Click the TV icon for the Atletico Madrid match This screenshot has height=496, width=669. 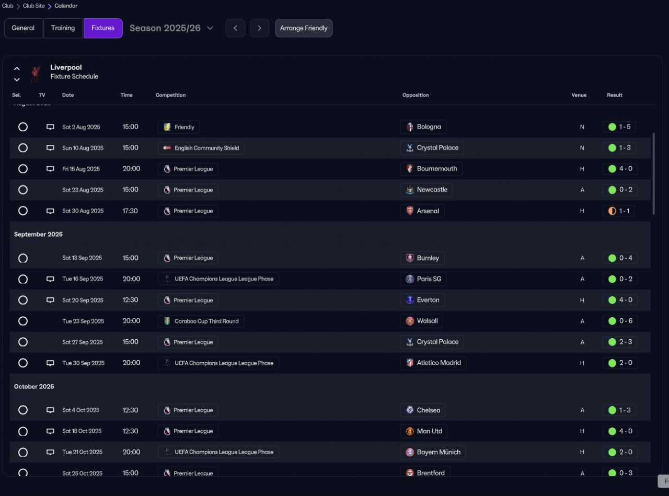pyautogui.click(x=50, y=363)
